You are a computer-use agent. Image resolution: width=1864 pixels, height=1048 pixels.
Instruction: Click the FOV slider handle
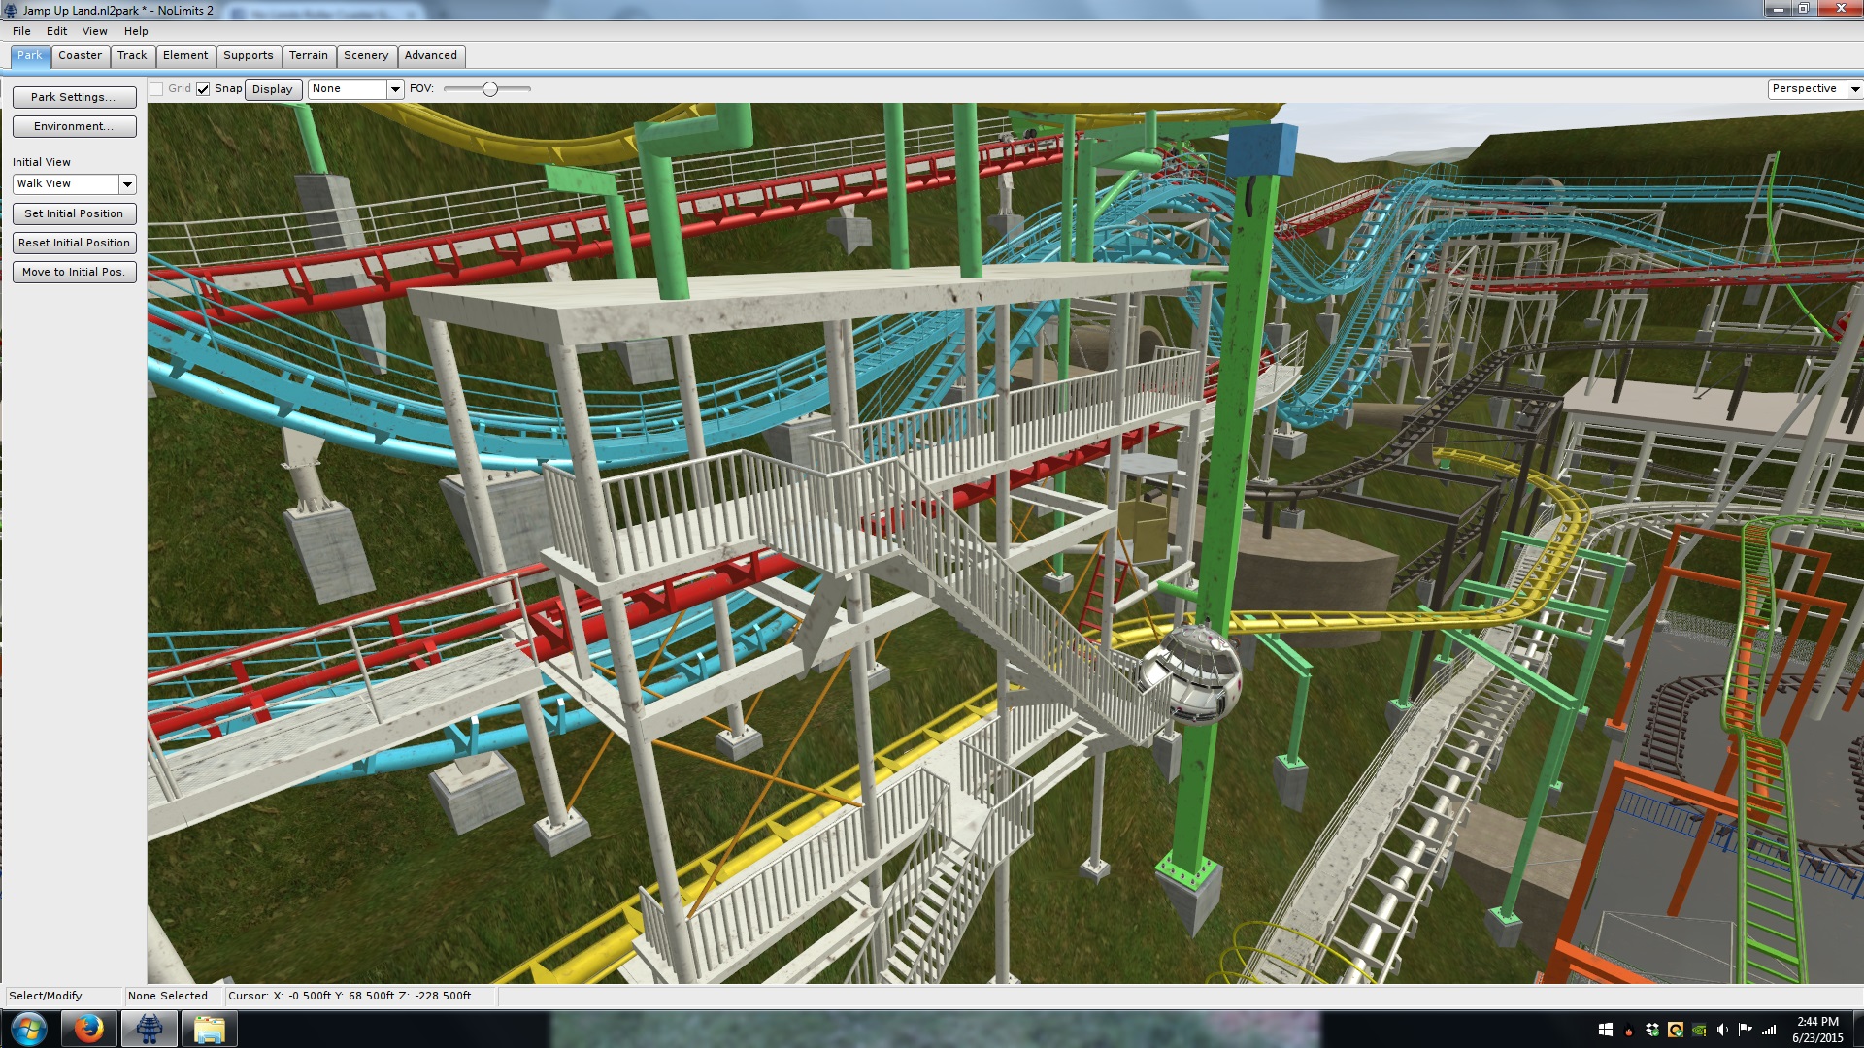490,89
